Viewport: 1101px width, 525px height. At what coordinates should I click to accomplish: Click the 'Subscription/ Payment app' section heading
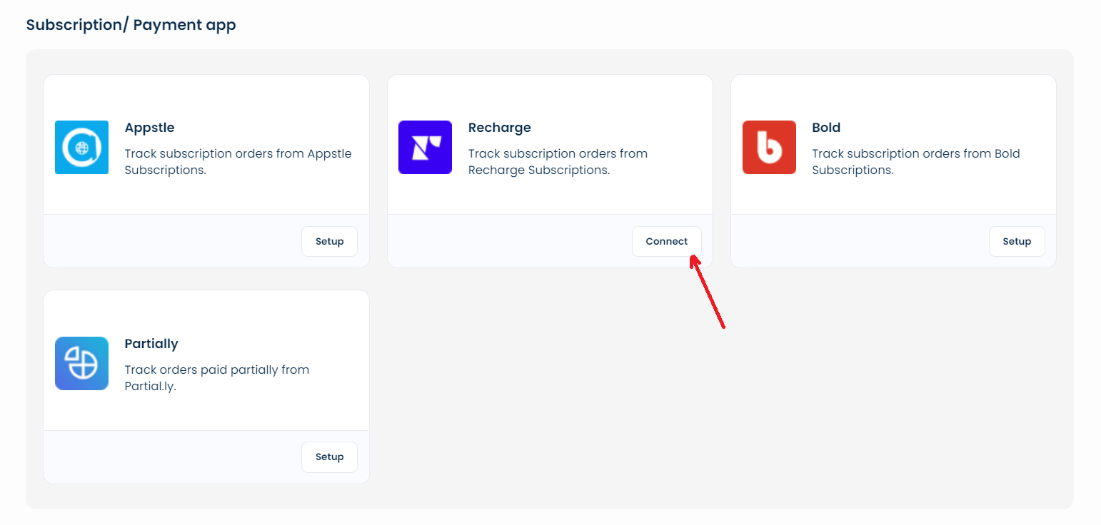pos(131,25)
